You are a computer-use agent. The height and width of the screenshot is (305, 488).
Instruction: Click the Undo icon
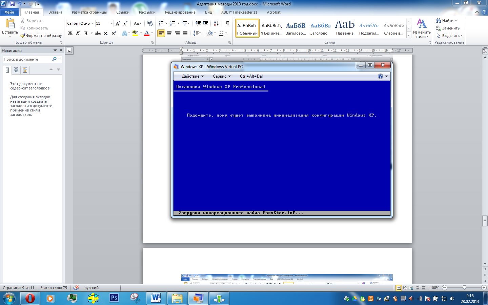click(20, 4)
